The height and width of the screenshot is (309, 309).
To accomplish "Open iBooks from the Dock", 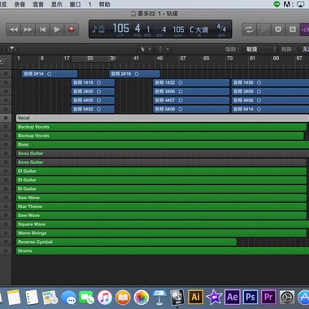I will coord(123,298).
